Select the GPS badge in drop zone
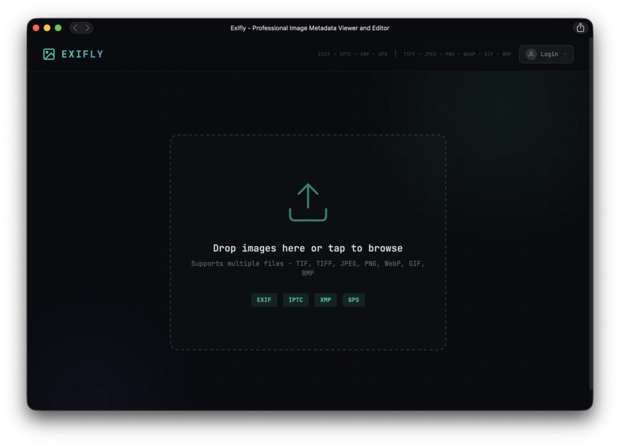Image resolution: width=620 pixels, height=446 pixels. pos(354,300)
